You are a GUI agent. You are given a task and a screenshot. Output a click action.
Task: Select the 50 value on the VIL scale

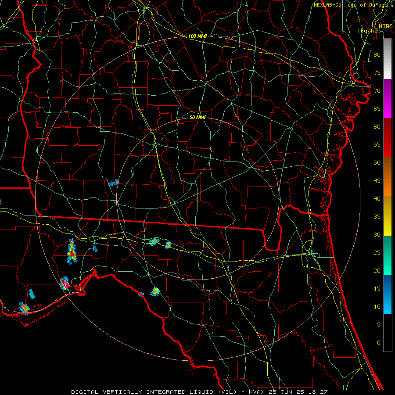click(x=377, y=162)
